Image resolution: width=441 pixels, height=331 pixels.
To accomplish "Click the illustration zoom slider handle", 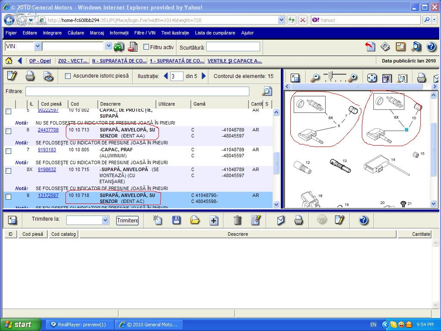I will pos(331,75).
